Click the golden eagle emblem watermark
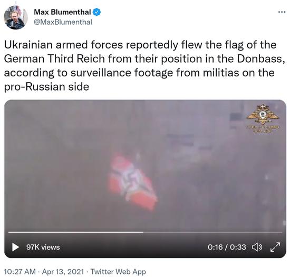290x277 pixels. tap(263, 114)
